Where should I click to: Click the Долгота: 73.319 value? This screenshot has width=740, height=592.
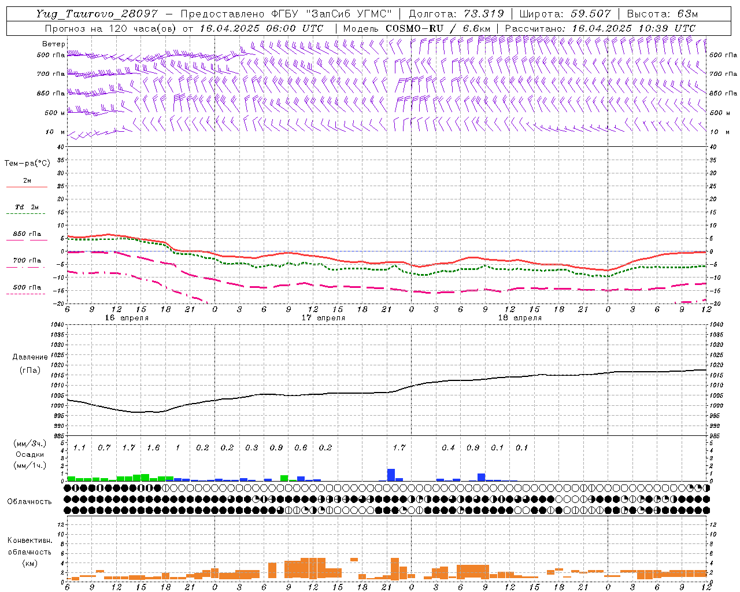coord(456,14)
